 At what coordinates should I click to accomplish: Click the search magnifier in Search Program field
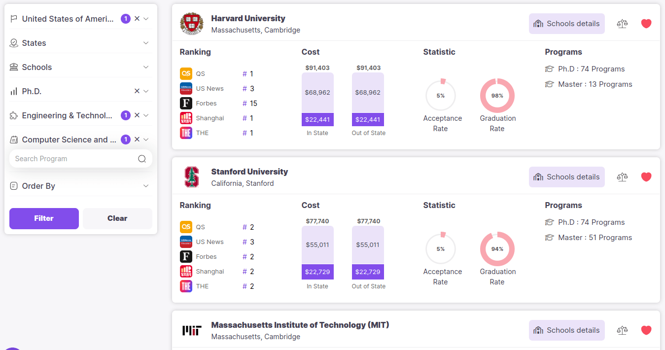coord(142,158)
